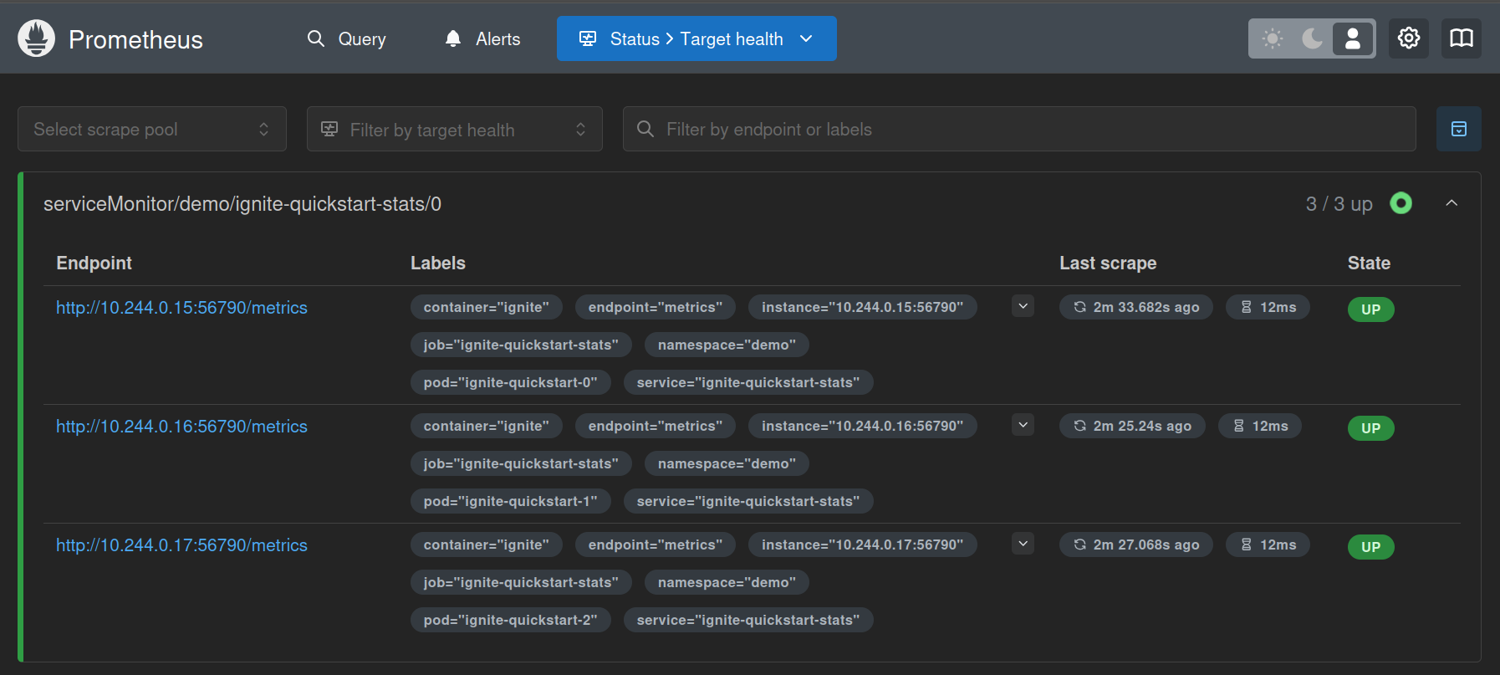This screenshot has height=675, width=1500.
Task: Expand labels for 10.244.0.15 target
Action: (1023, 306)
